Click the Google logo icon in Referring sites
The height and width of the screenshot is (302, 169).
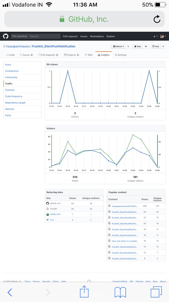point(48,209)
